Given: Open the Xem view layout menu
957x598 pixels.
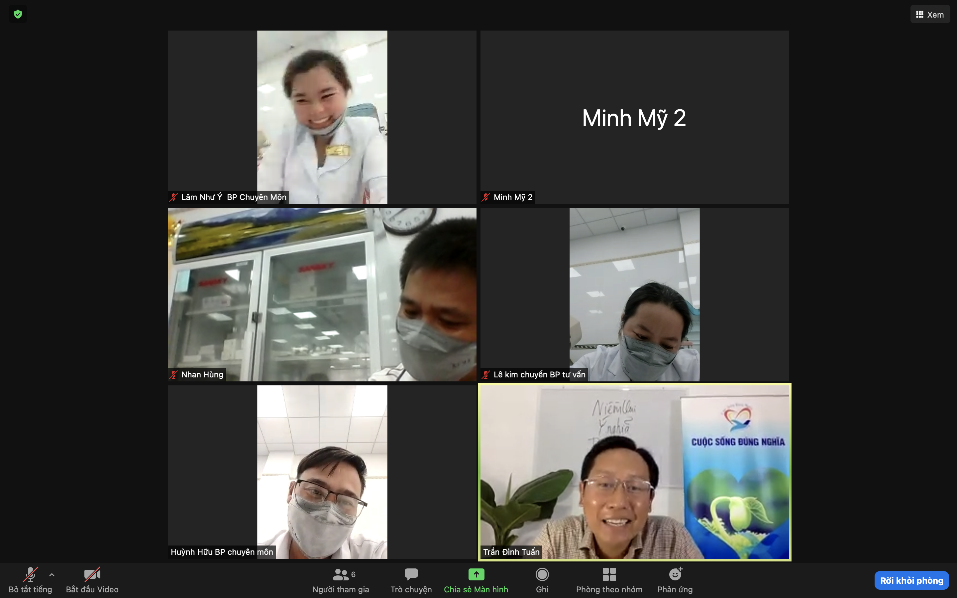Looking at the screenshot, I should [930, 15].
